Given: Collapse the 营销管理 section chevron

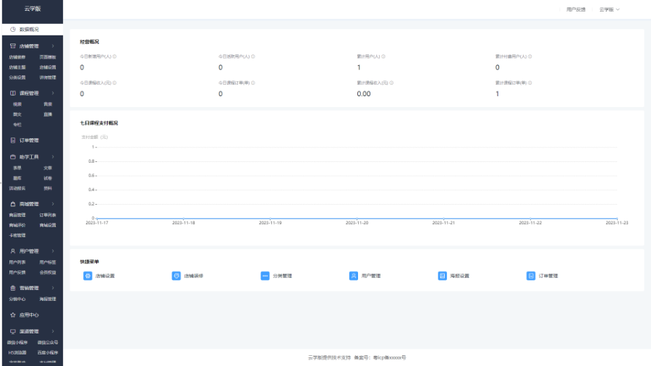Looking at the screenshot, I should 53,288.
